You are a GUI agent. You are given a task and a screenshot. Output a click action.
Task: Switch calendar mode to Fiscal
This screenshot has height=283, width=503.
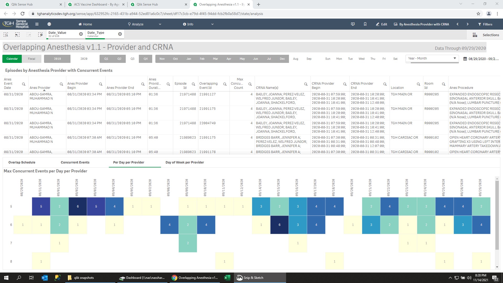click(31, 59)
